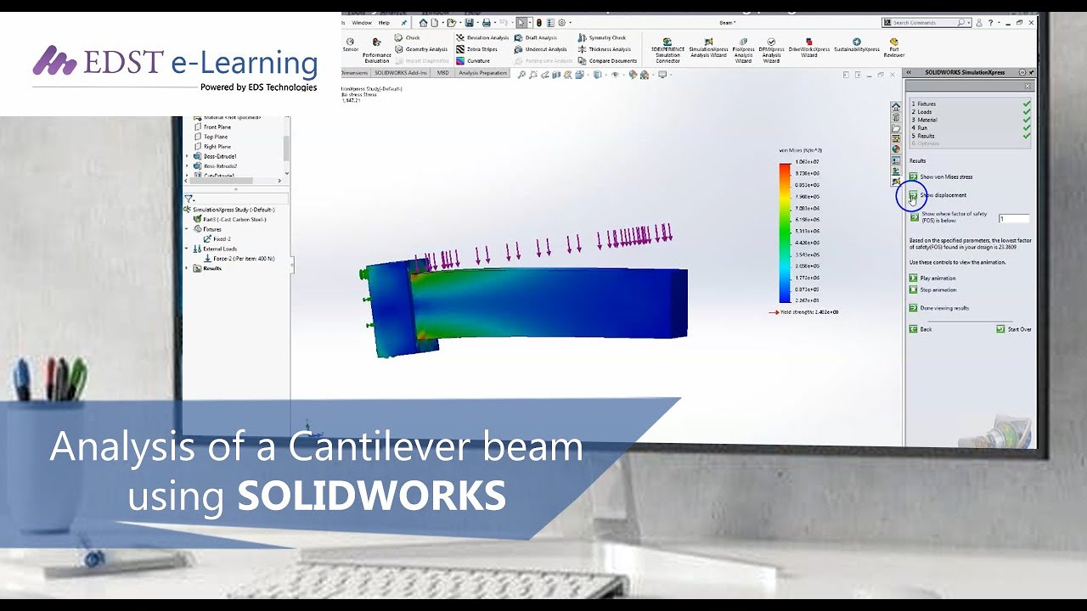Viewport: 1087px width, 611px height.
Task: Click Show displacement option
Action: coord(938,195)
